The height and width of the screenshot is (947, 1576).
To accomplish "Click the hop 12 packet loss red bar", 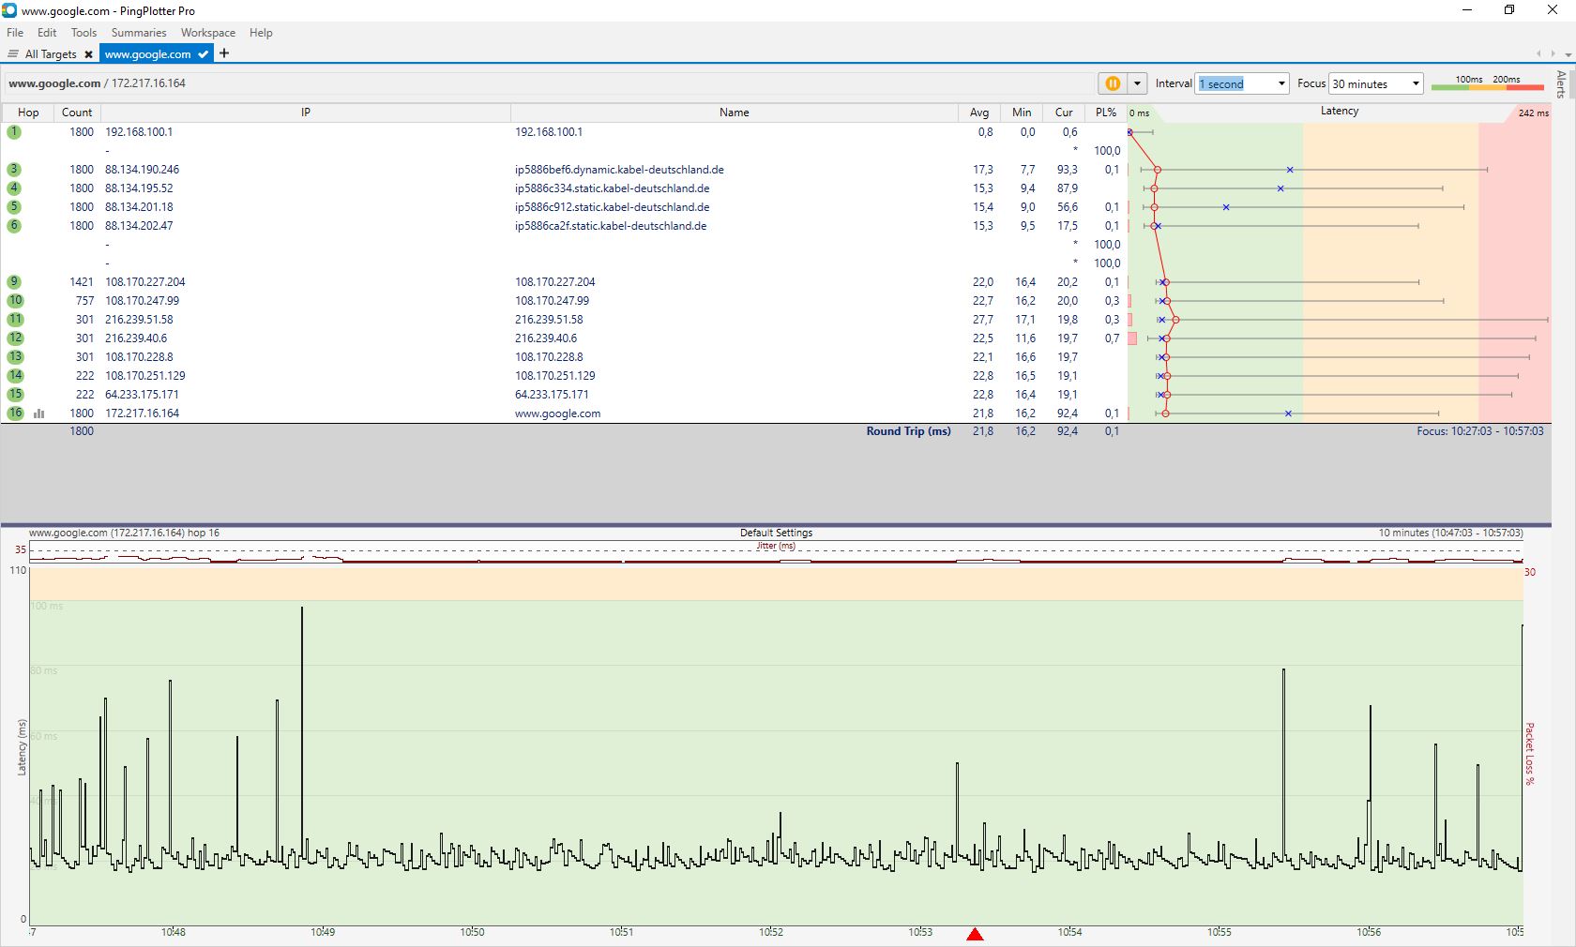I will [1132, 338].
